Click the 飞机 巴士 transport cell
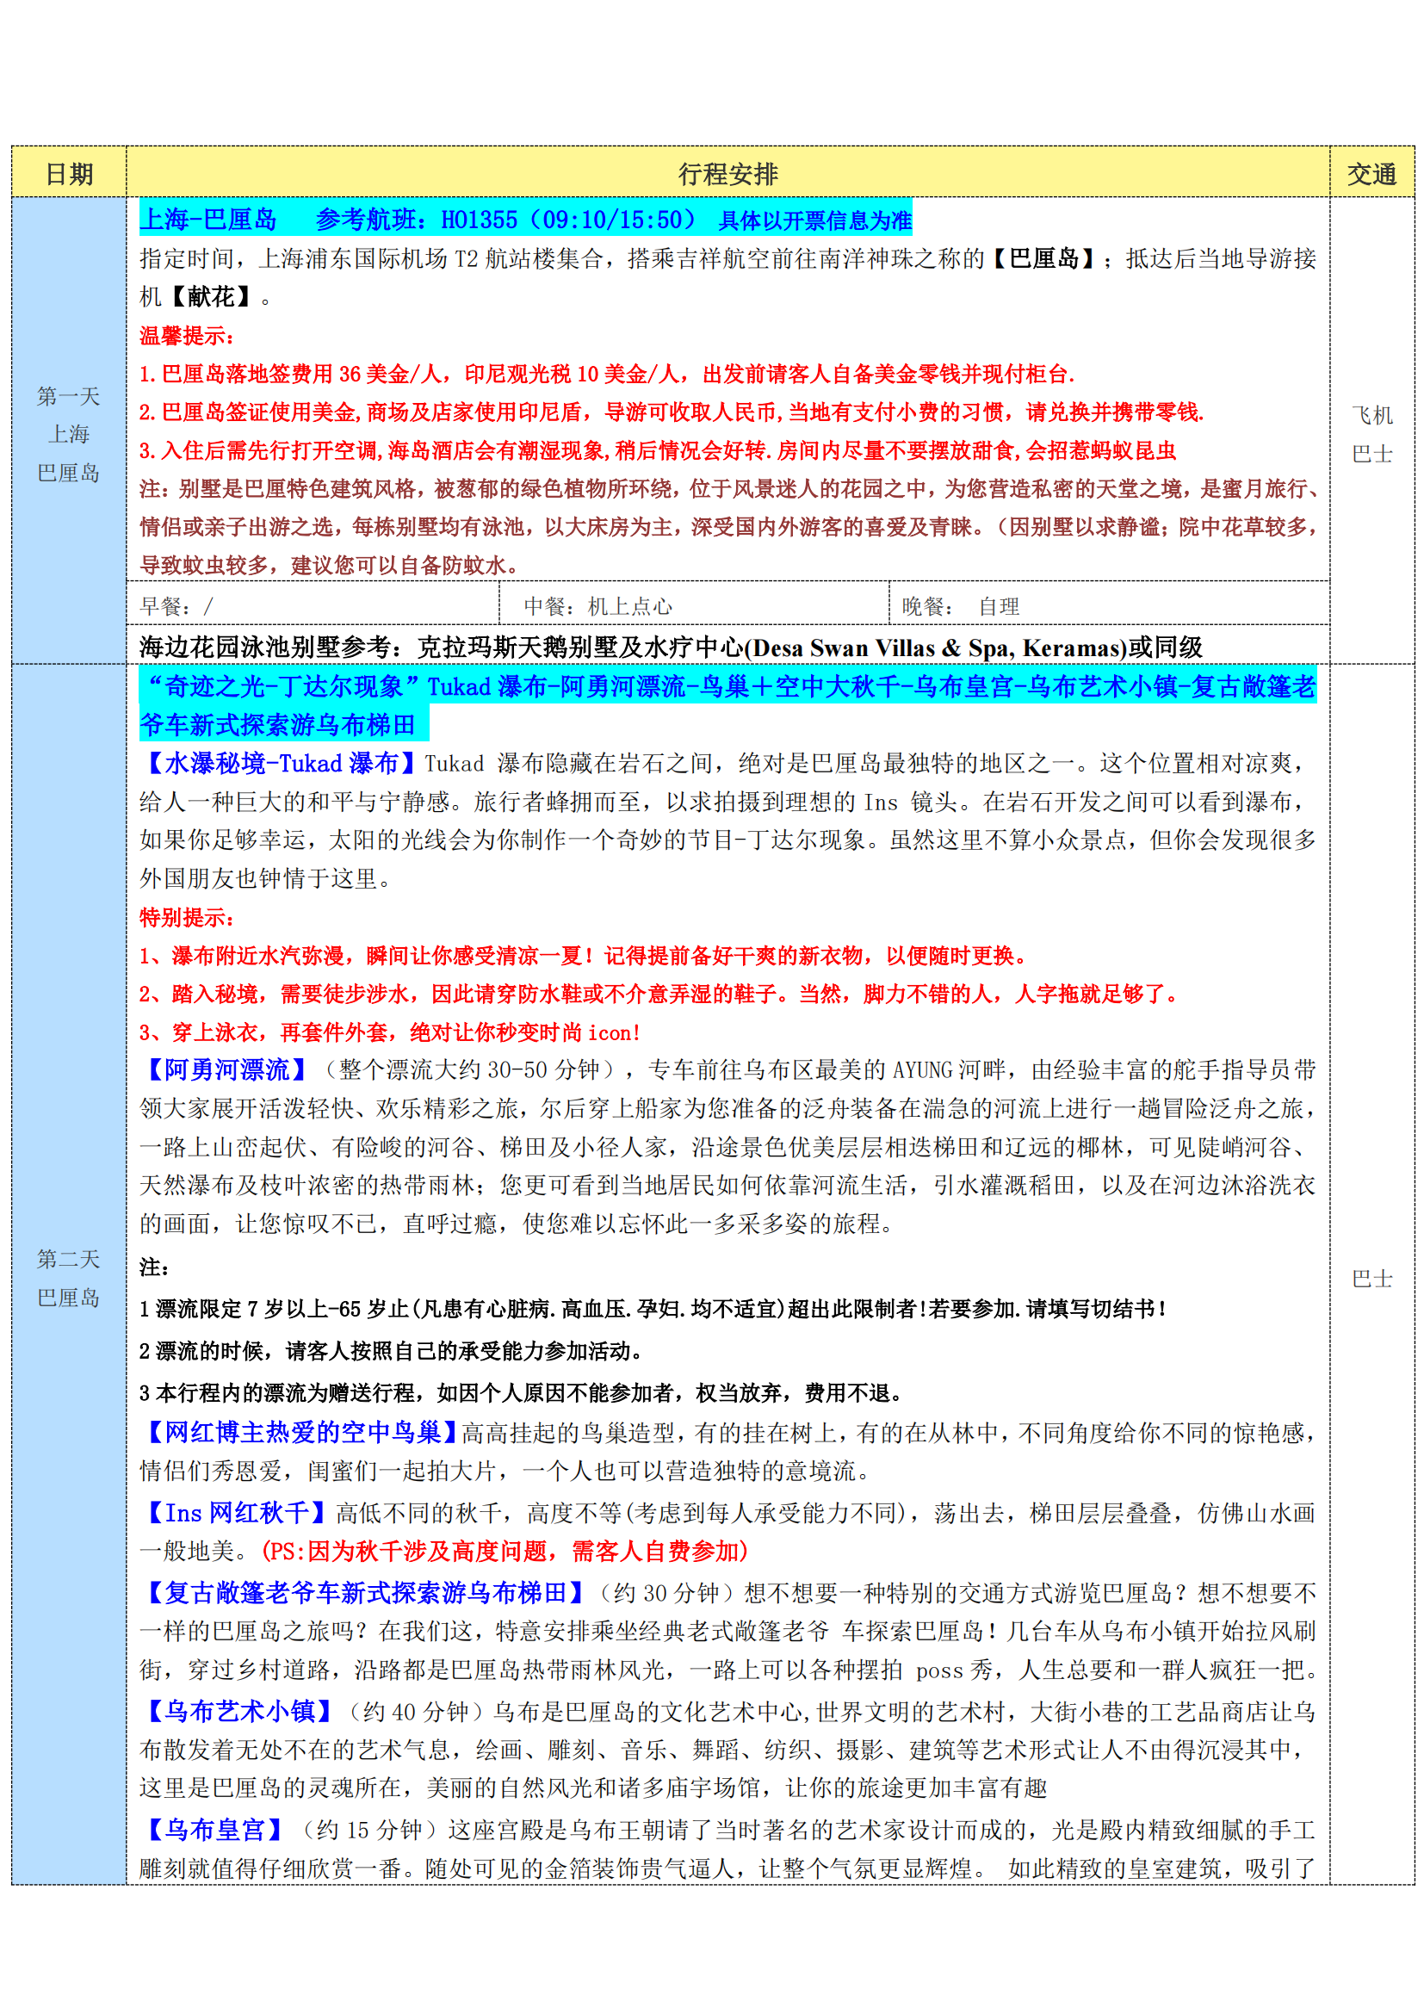The image size is (1424, 2014). [x=1371, y=434]
